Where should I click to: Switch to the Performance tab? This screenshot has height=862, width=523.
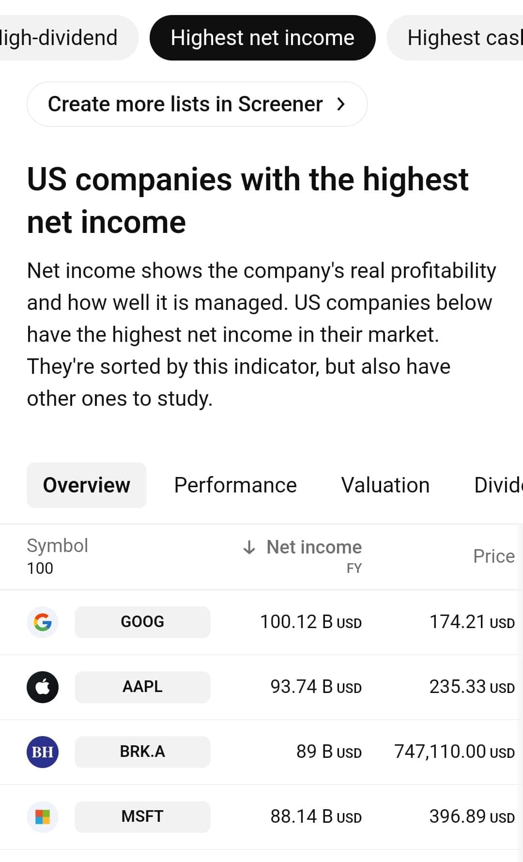point(235,485)
